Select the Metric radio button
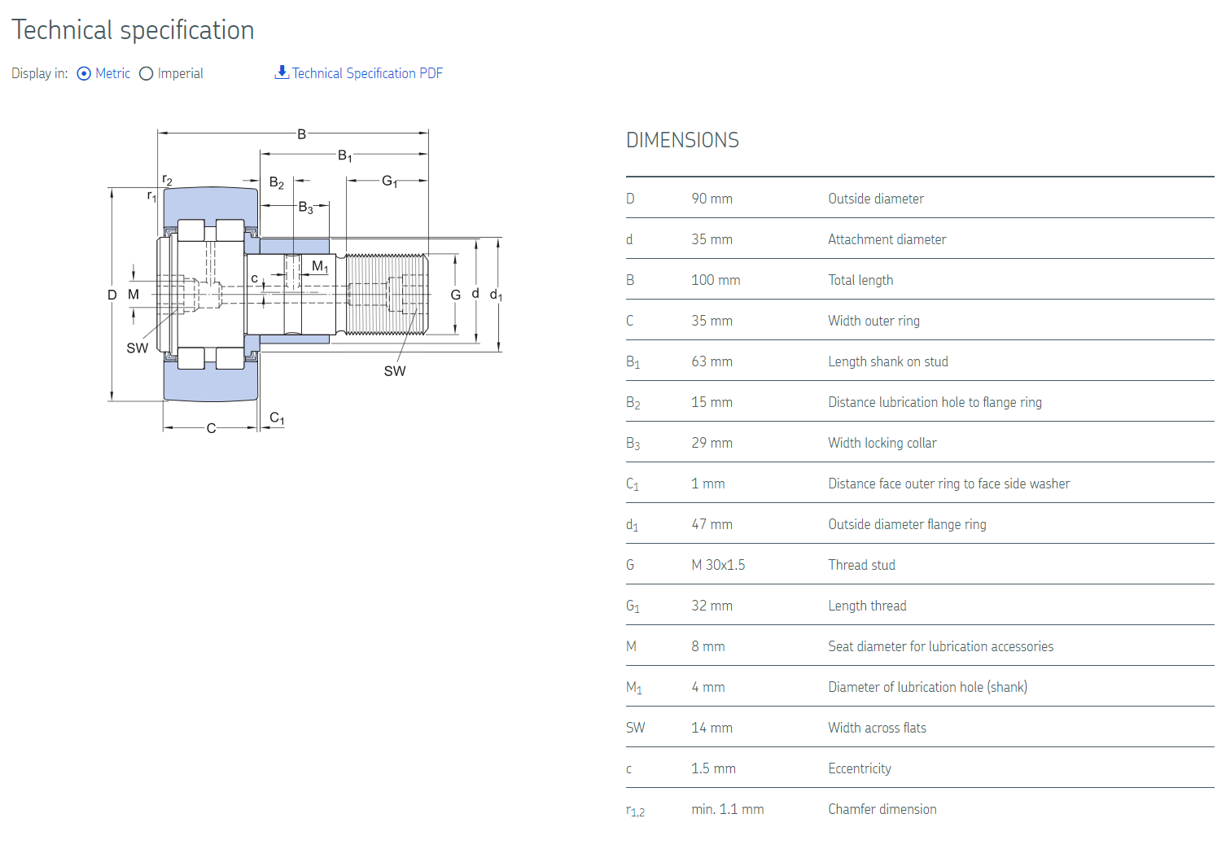This screenshot has width=1226, height=849. pos(84,73)
